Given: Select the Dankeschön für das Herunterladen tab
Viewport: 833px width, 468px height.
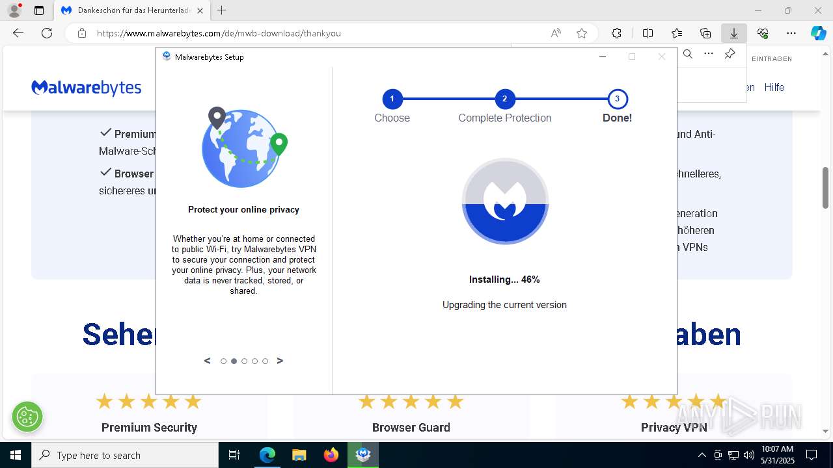Looking at the screenshot, I should [x=132, y=10].
